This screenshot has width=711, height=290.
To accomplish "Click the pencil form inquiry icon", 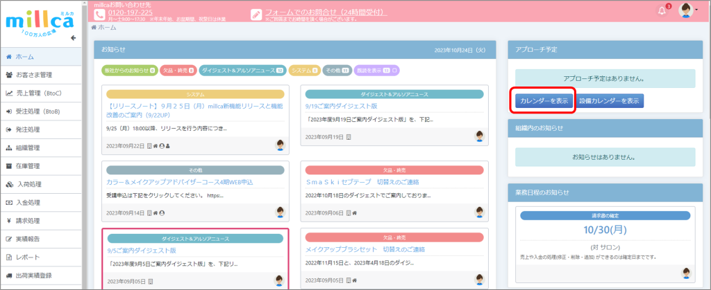I will 256,14.
